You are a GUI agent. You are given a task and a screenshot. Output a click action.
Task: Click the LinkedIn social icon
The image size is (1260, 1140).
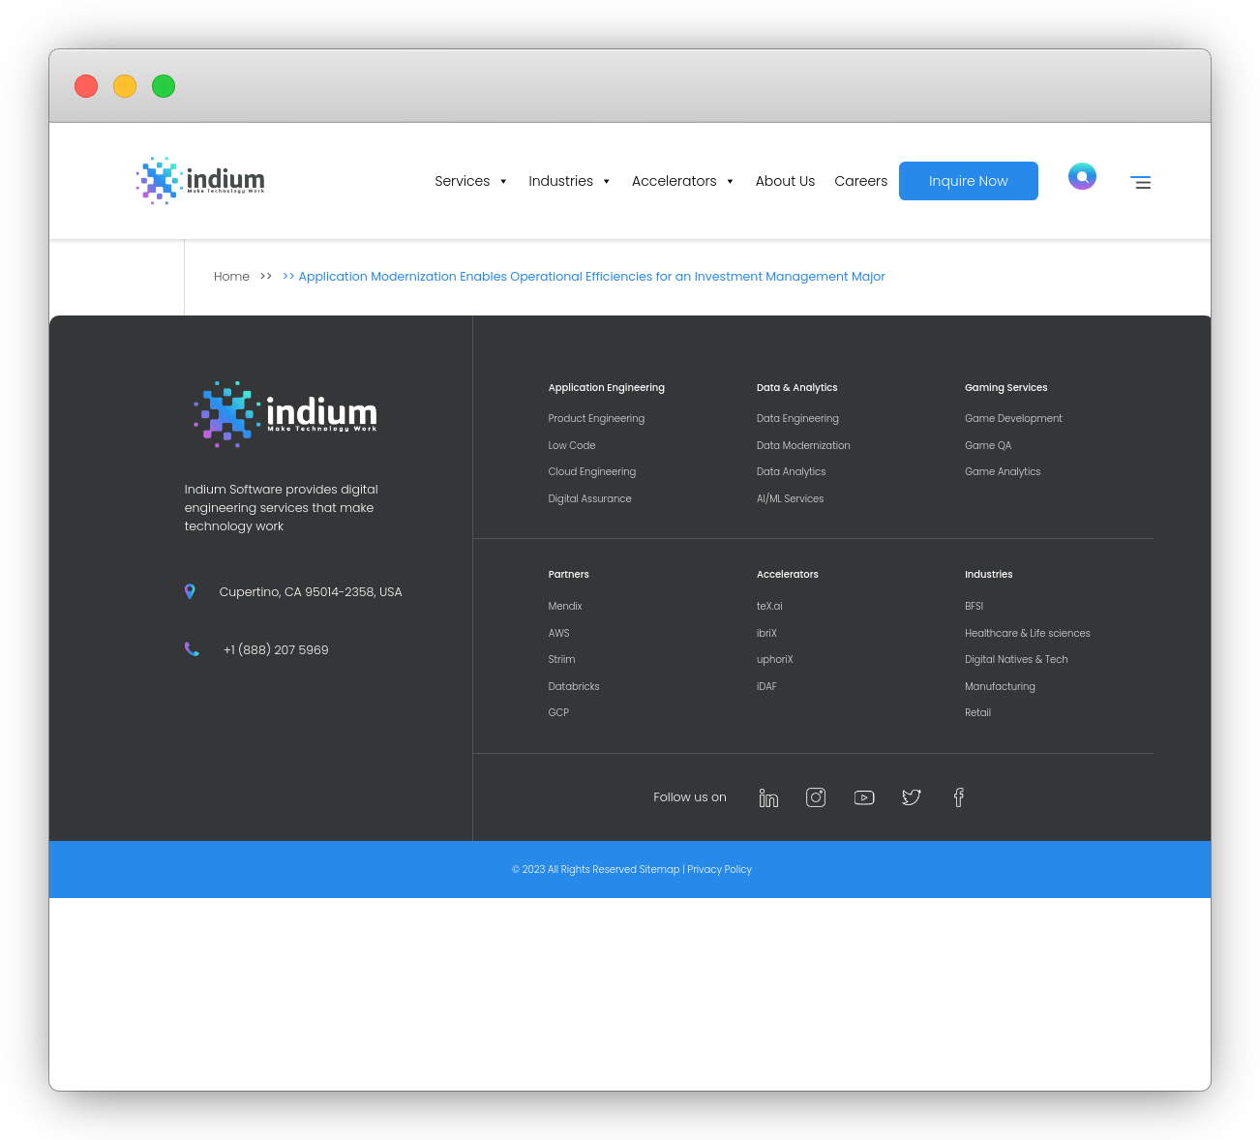pyautogui.click(x=768, y=797)
